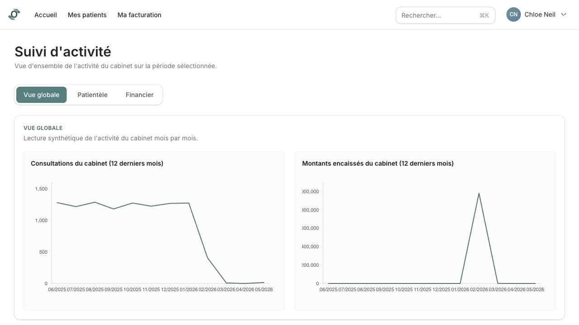This screenshot has height=325, width=579.
Task: Click 09/2025 label under consultations chart
Action: tap(114, 289)
